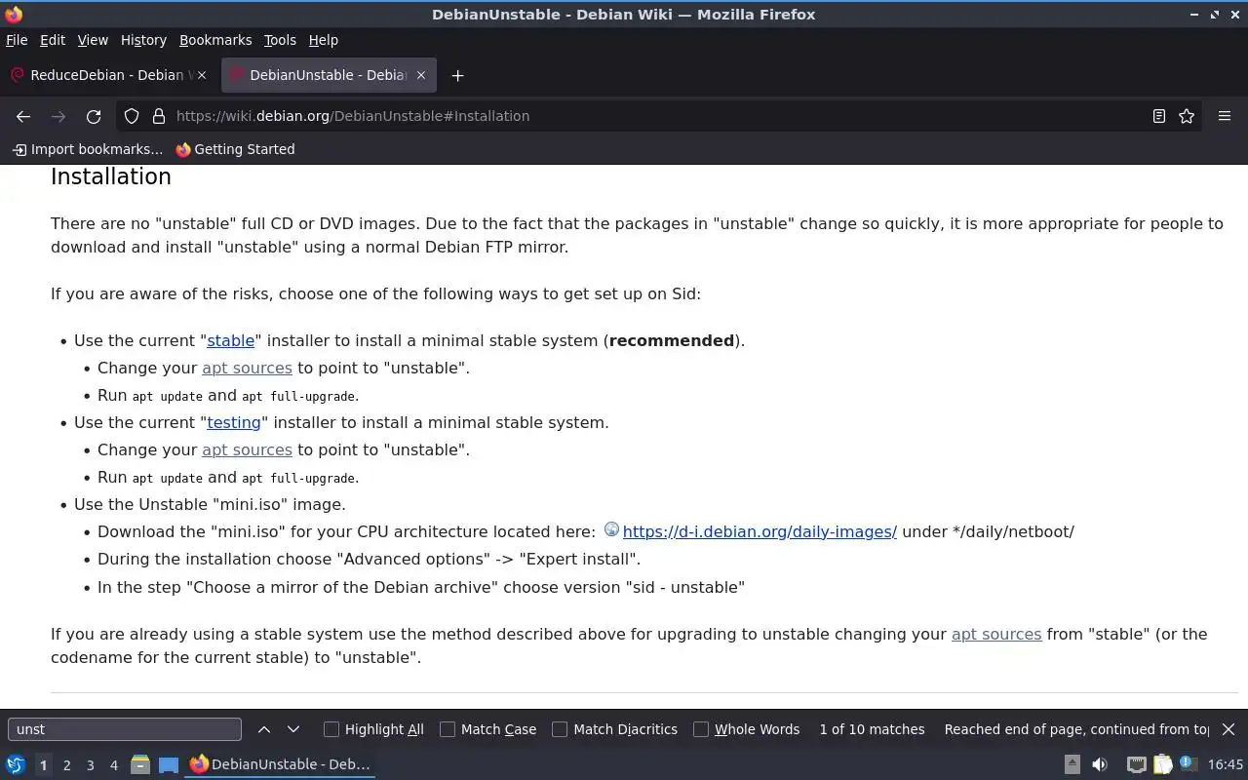This screenshot has width=1248, height=780.
Task: Open the update notification tray icon
Action: click(1188, 764)
